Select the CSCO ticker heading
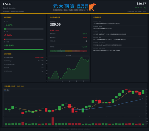 [7, 4]
